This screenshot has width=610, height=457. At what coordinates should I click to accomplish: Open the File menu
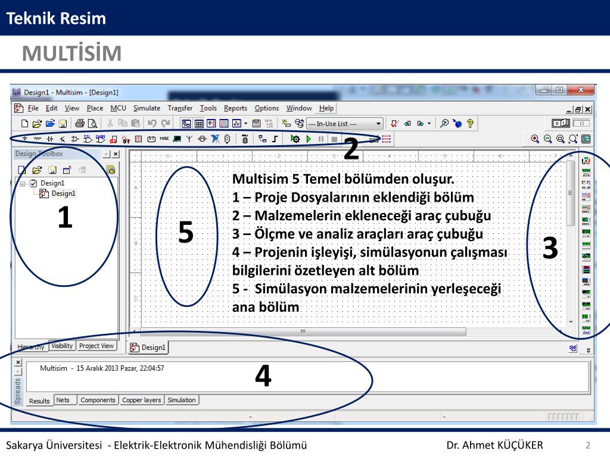click(x=33, y=108)
